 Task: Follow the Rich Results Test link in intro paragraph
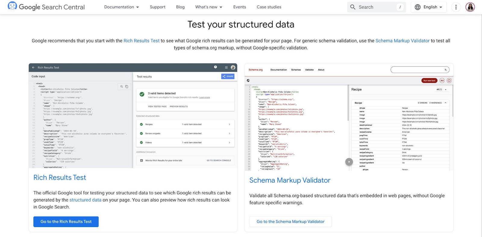click(x=142, y=41)
